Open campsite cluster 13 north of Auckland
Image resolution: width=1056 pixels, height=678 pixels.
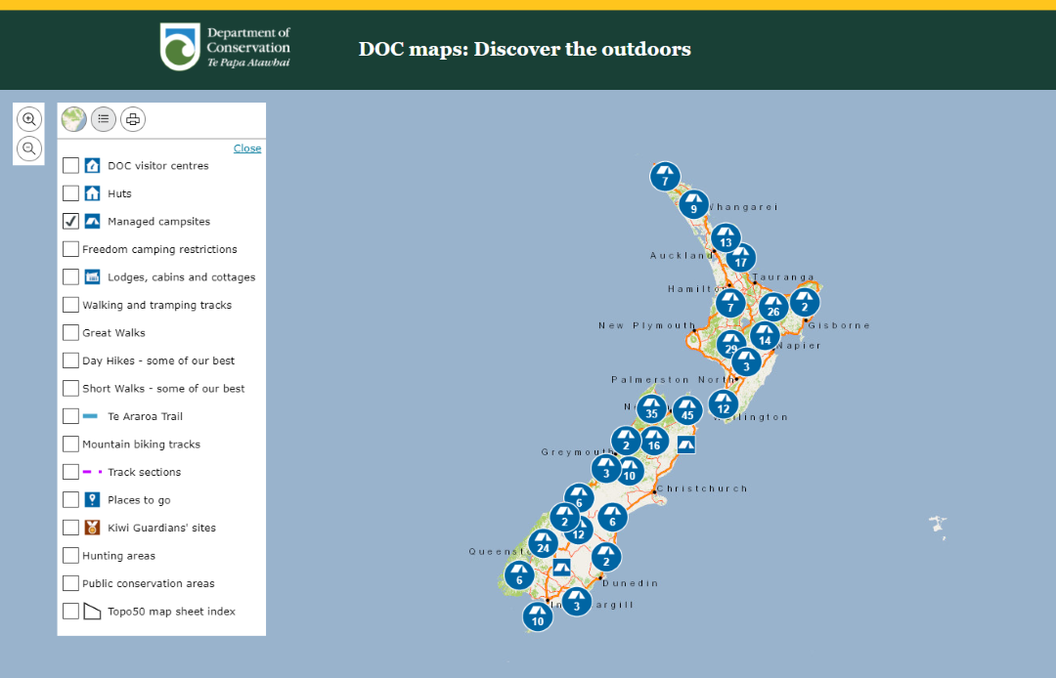click(x=726, y=238)
